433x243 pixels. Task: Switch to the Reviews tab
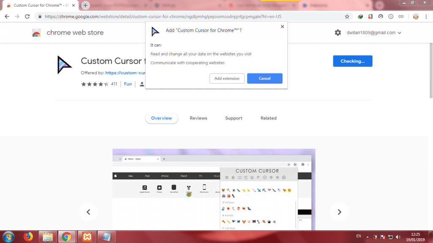(198, 118)
